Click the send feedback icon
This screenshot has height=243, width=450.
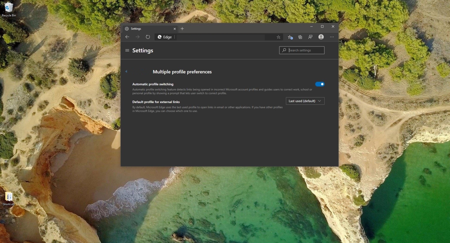(310, 37)
